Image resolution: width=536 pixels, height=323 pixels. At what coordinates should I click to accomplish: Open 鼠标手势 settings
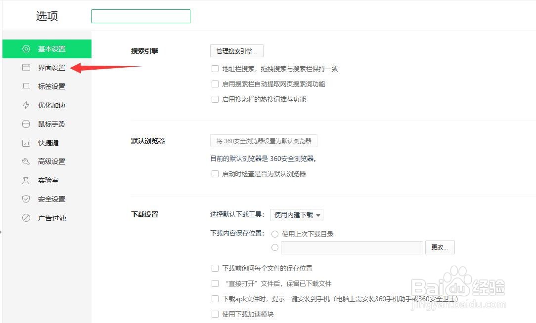coord(47,124)
